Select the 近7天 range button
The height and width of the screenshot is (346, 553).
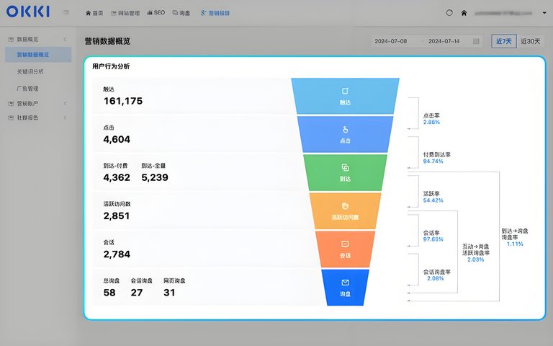(504, 41)
